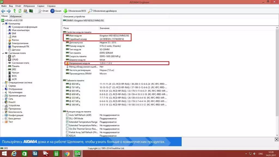Refresh the page with the toolbar refresh icon
Image resolution: width=279 pixels, height=157 pixels.
click(20, 11)
